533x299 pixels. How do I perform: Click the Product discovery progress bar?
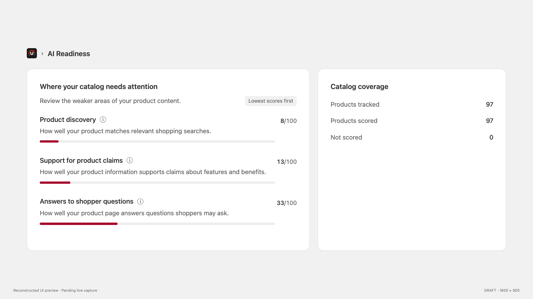click(x=157, y=142)
